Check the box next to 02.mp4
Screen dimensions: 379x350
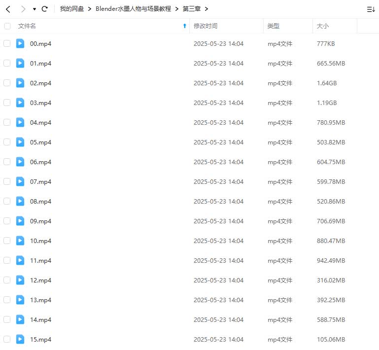coord(7,83)
